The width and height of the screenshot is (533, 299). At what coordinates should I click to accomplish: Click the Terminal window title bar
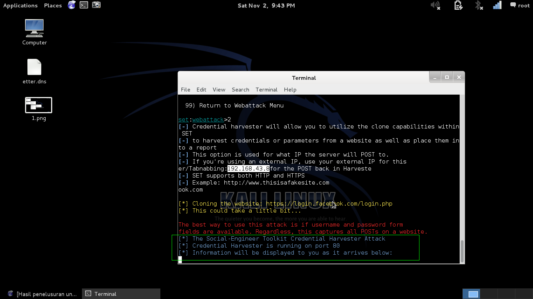point(304,78)
